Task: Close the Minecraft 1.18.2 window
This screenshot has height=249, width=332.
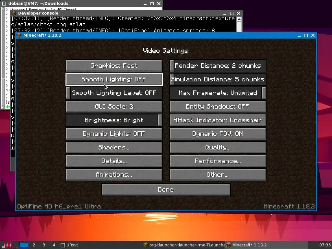Action: 313,35
